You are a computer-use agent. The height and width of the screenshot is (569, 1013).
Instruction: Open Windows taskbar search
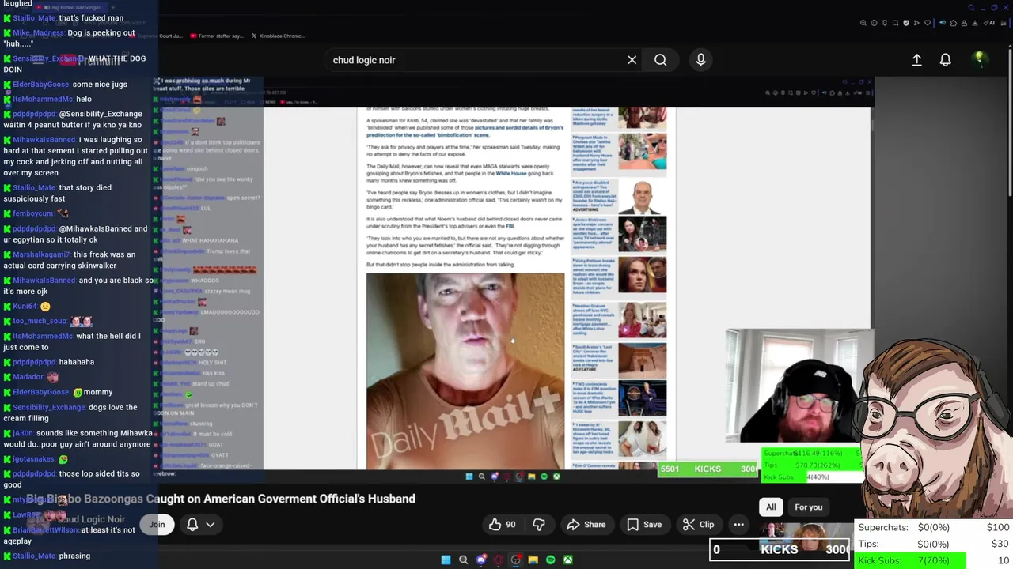(x=464, y=560)
